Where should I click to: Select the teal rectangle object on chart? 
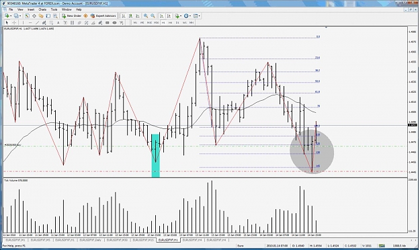[x=156, y=156]
